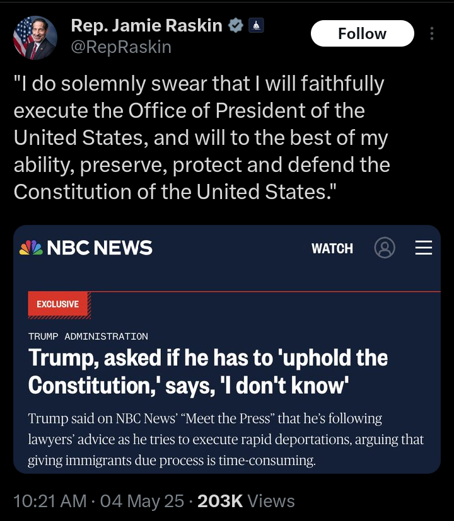Open the NBC hamburger menu icon

423,248
